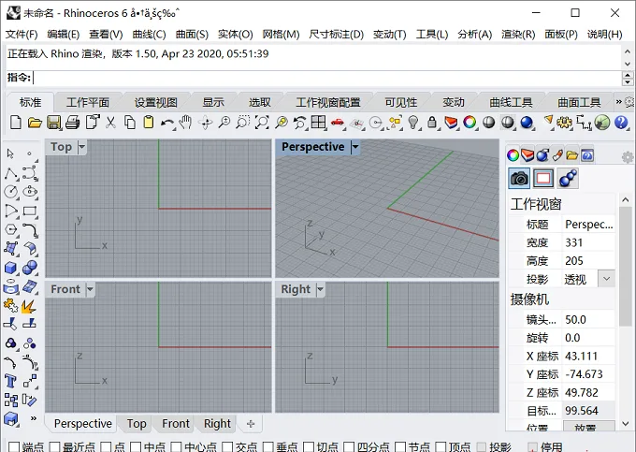Click the Undo arrow icon
The height and width of the screenshot is (452, 636).
pos(166,123)
